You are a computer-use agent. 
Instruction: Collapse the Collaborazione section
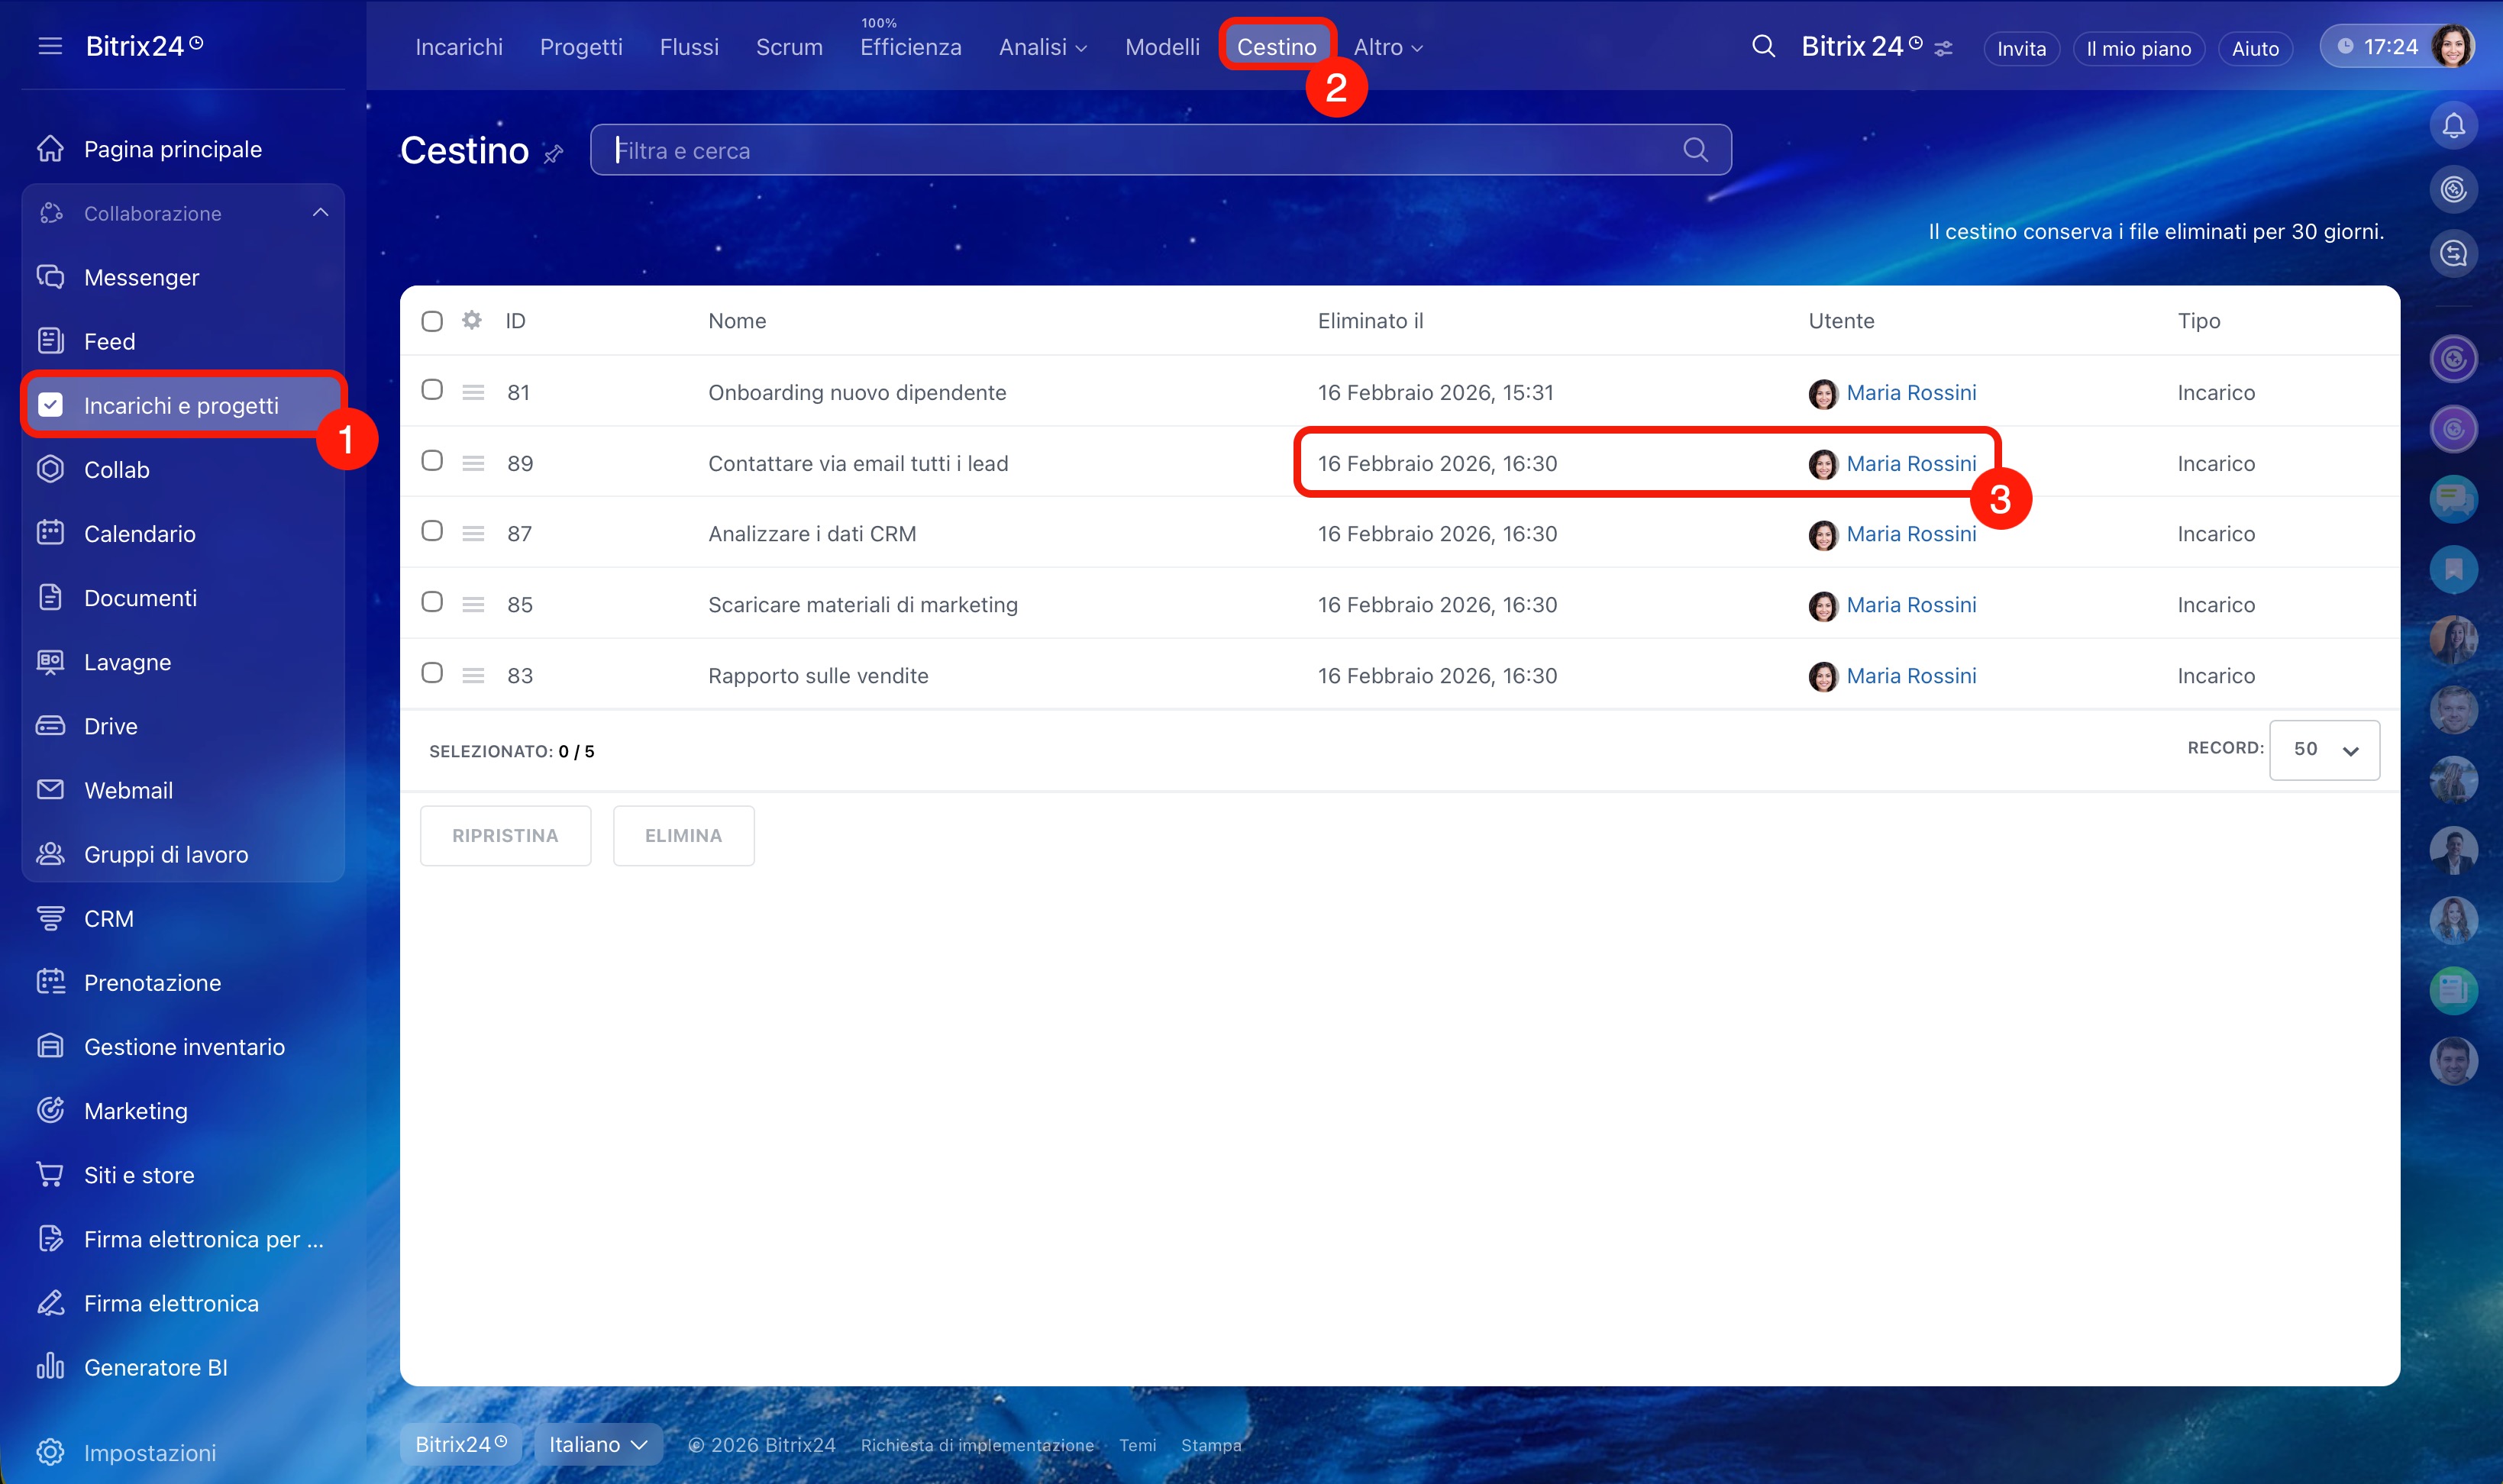tap(320, 213)
